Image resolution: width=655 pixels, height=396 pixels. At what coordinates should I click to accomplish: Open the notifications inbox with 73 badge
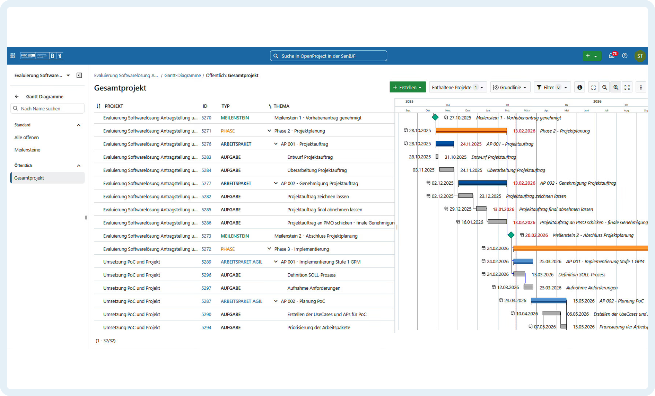tap(612, 56)
